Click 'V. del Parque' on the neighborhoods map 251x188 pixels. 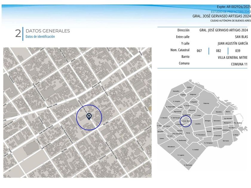176,118
